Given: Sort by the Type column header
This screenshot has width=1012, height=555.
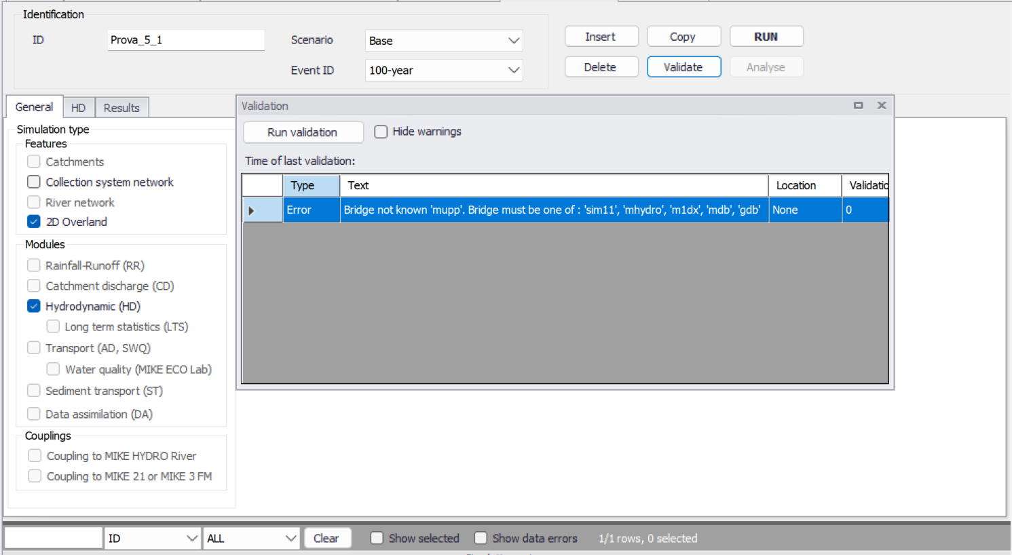Looking at the screenshot, I should pos(311,185).
